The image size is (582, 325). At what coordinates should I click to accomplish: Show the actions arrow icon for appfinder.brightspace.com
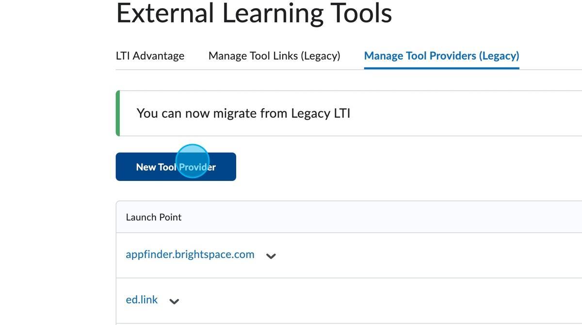[271, 256]
